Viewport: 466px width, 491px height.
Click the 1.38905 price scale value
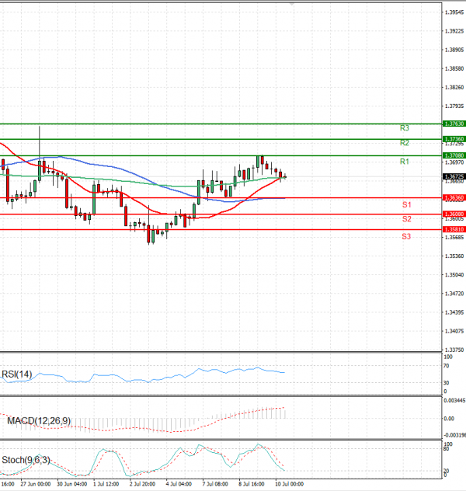pos(454,50)
